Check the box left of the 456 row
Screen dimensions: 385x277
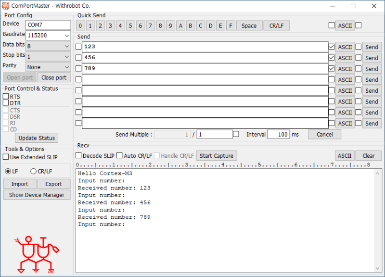78,58
